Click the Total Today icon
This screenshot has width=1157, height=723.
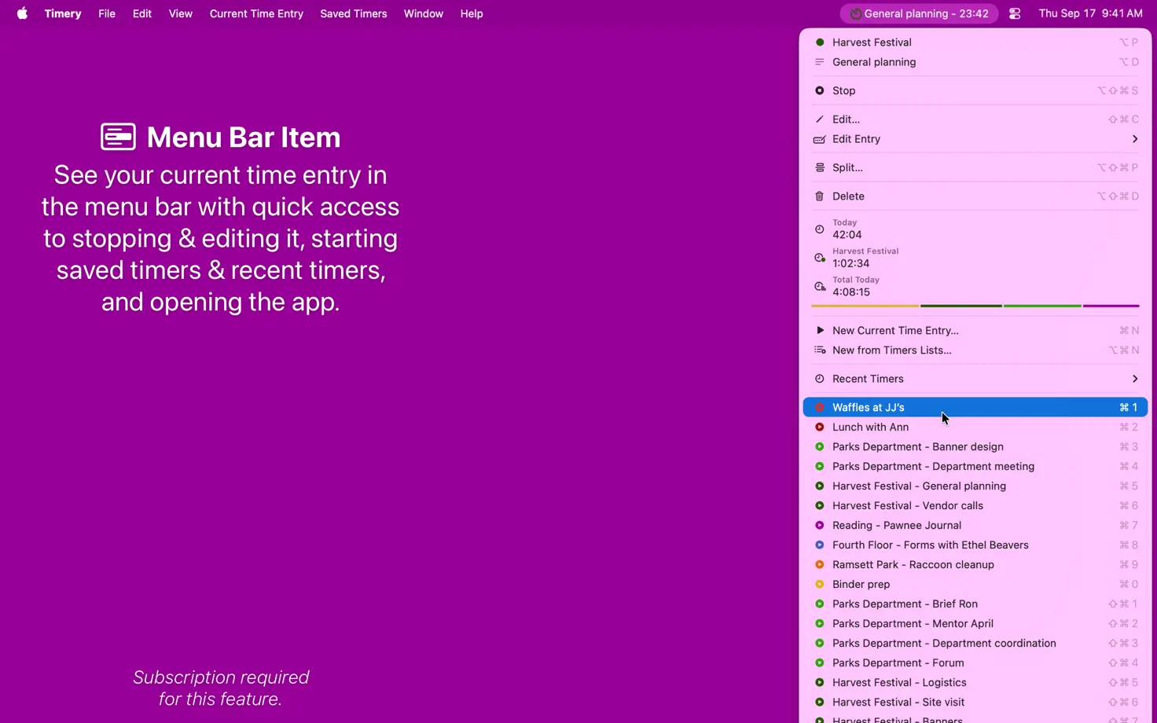tap(819, 286)
